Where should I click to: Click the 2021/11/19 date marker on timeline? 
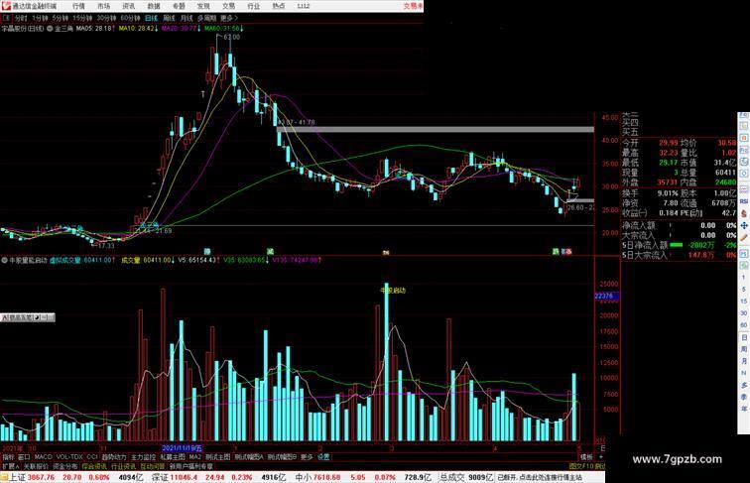tap(183, 448)
